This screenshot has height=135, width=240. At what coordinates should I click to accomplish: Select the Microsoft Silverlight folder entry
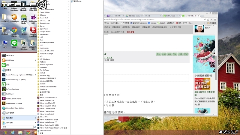pos(53,54)
